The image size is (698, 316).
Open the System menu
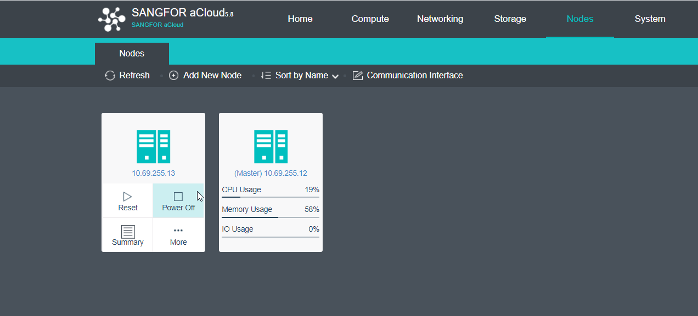tap(650, 19)
